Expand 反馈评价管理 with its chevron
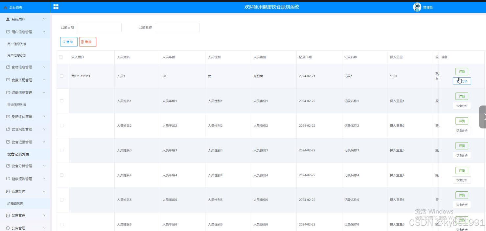 (x=44, y=117)
